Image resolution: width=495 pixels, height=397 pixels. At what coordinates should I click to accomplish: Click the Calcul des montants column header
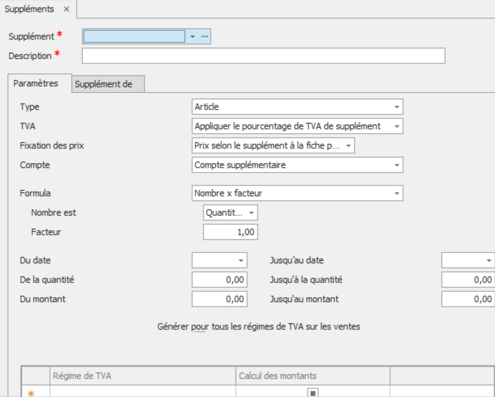[313, 376]
